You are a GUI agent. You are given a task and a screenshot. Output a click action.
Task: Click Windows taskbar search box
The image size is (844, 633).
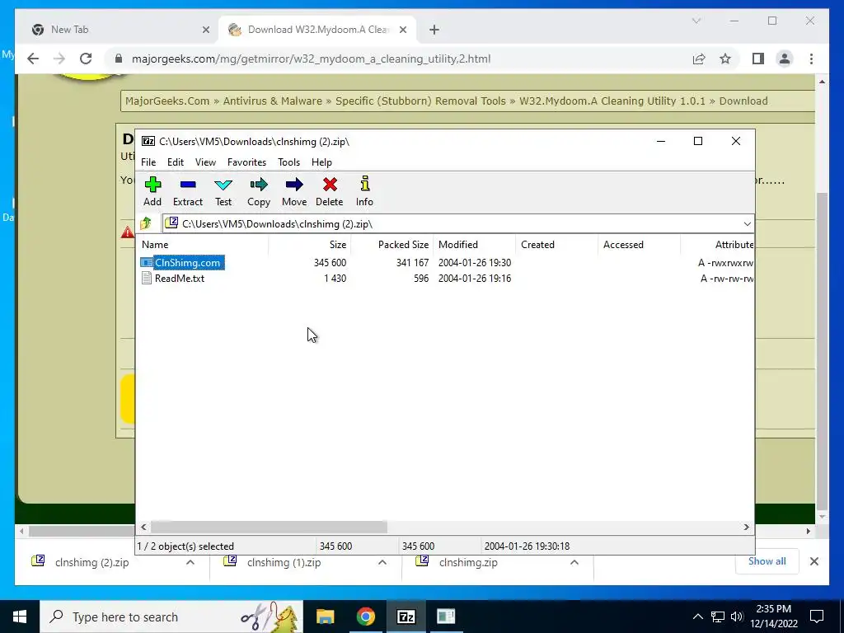(x=171, y=617)
